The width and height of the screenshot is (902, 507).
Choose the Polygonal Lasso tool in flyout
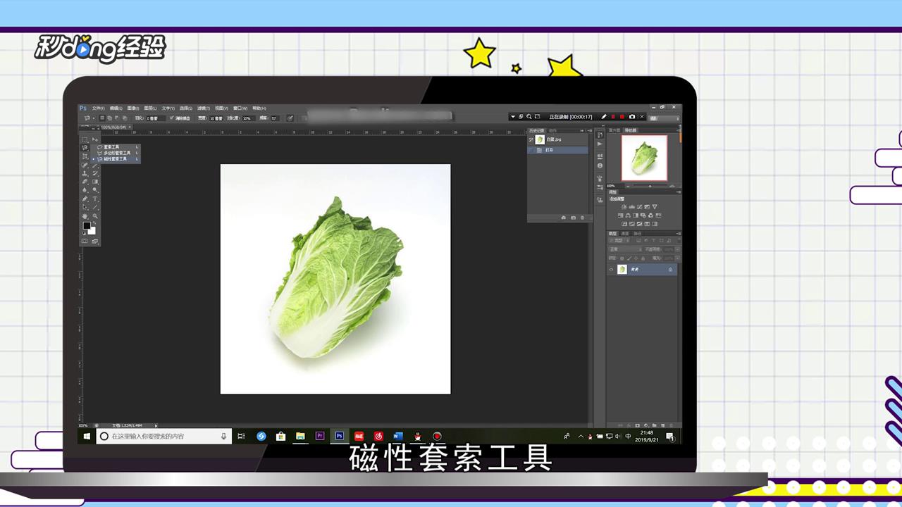[116, 153]
